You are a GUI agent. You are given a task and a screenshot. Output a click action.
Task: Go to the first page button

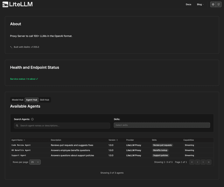point(192,162)
